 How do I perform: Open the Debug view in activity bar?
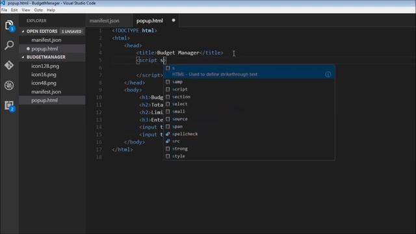click(9, 85)
